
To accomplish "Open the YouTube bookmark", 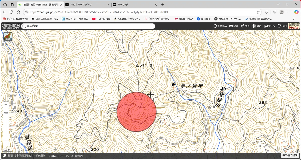I will point(101,19).
